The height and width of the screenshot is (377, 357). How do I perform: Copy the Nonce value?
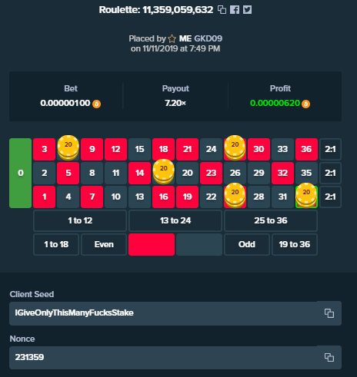pos(329,357)
